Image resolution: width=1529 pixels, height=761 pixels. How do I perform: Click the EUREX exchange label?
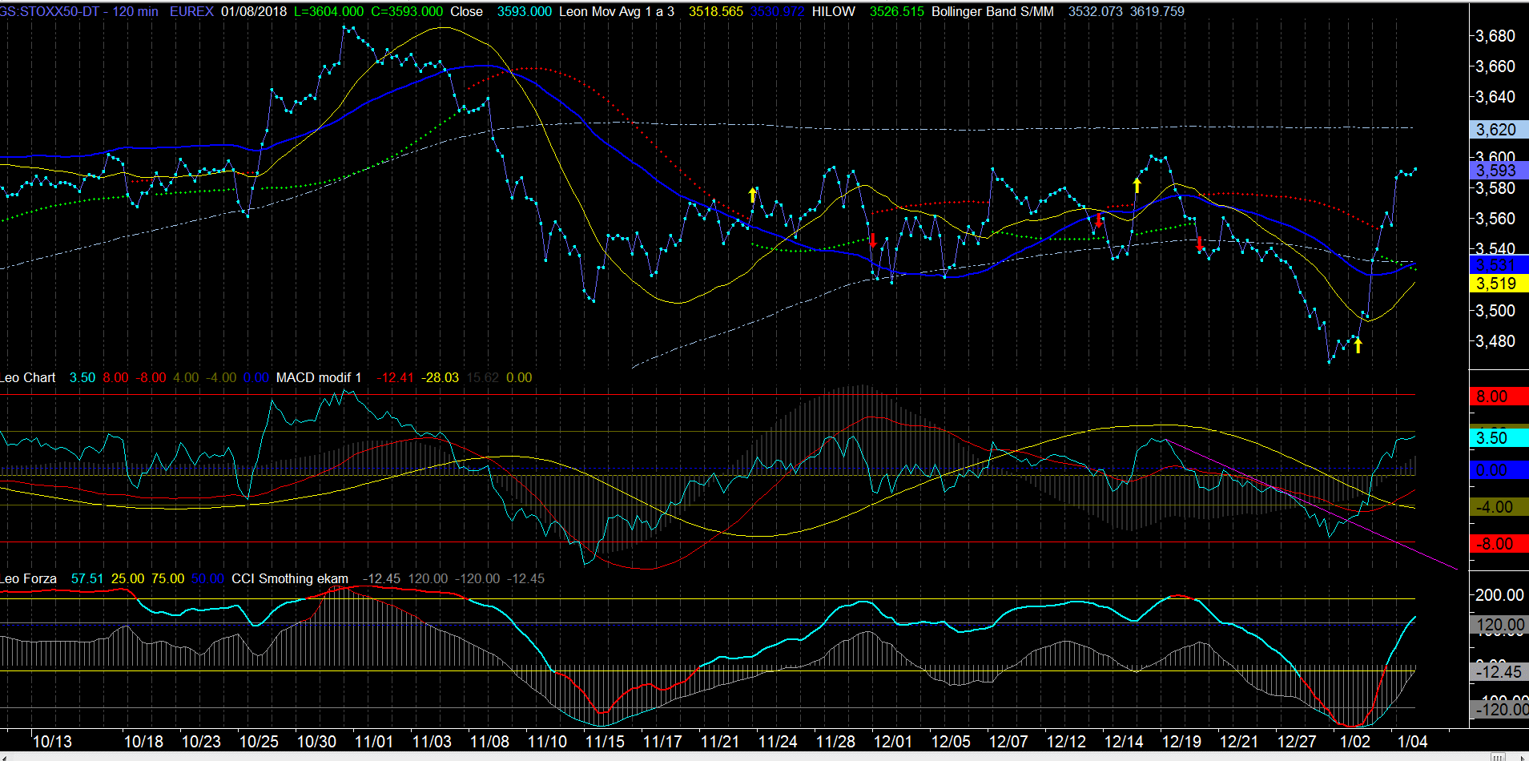pyautogui.click(x=191, y=11)
